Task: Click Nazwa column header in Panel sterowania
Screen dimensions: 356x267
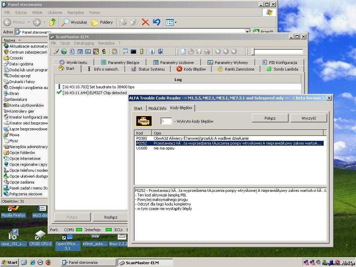Action: [25, 40]
